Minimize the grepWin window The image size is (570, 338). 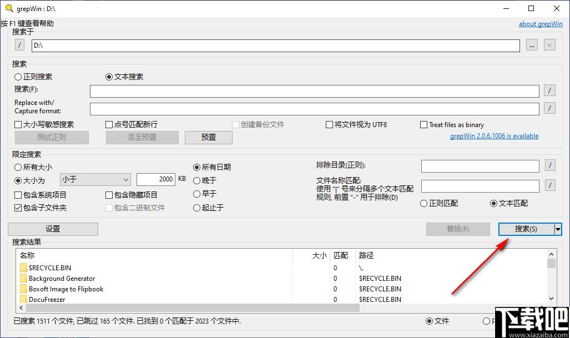coord(506,8)
